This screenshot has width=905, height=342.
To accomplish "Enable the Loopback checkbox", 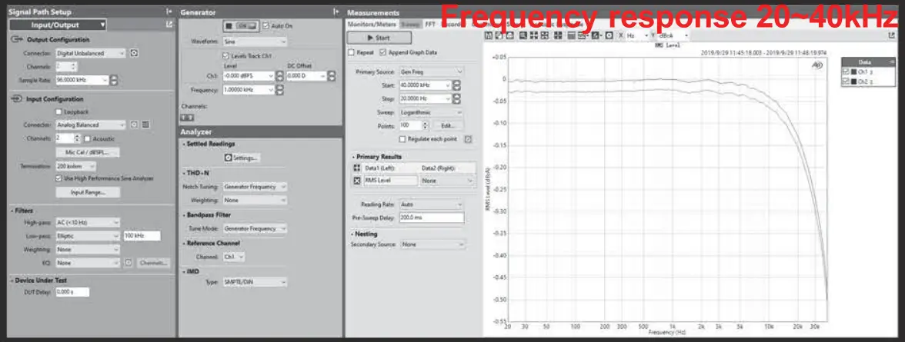I will tap(58, 112).
